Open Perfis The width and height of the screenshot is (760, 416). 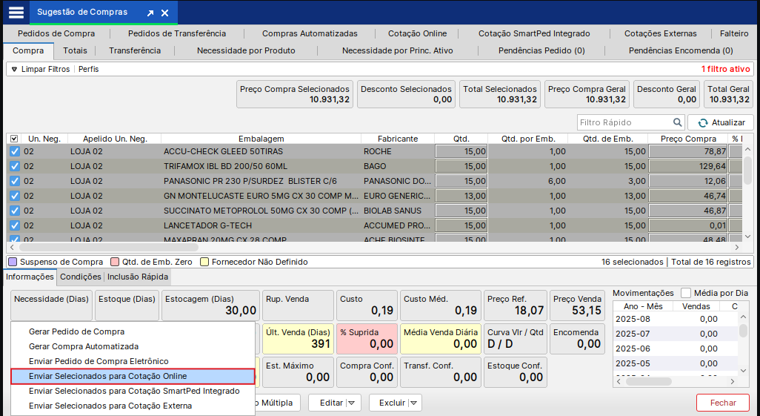click(x=89, y=70)
